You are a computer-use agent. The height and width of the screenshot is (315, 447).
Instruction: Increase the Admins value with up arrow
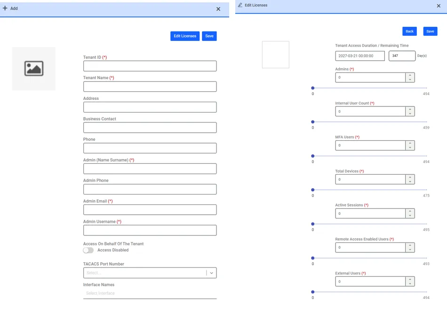click(410, 75)
